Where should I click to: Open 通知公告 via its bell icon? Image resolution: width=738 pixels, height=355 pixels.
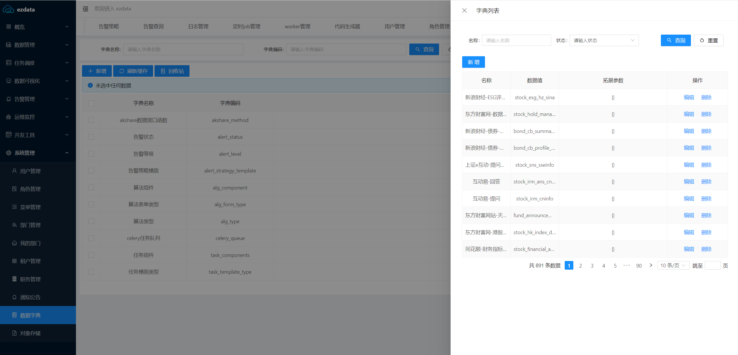(14, 297)
